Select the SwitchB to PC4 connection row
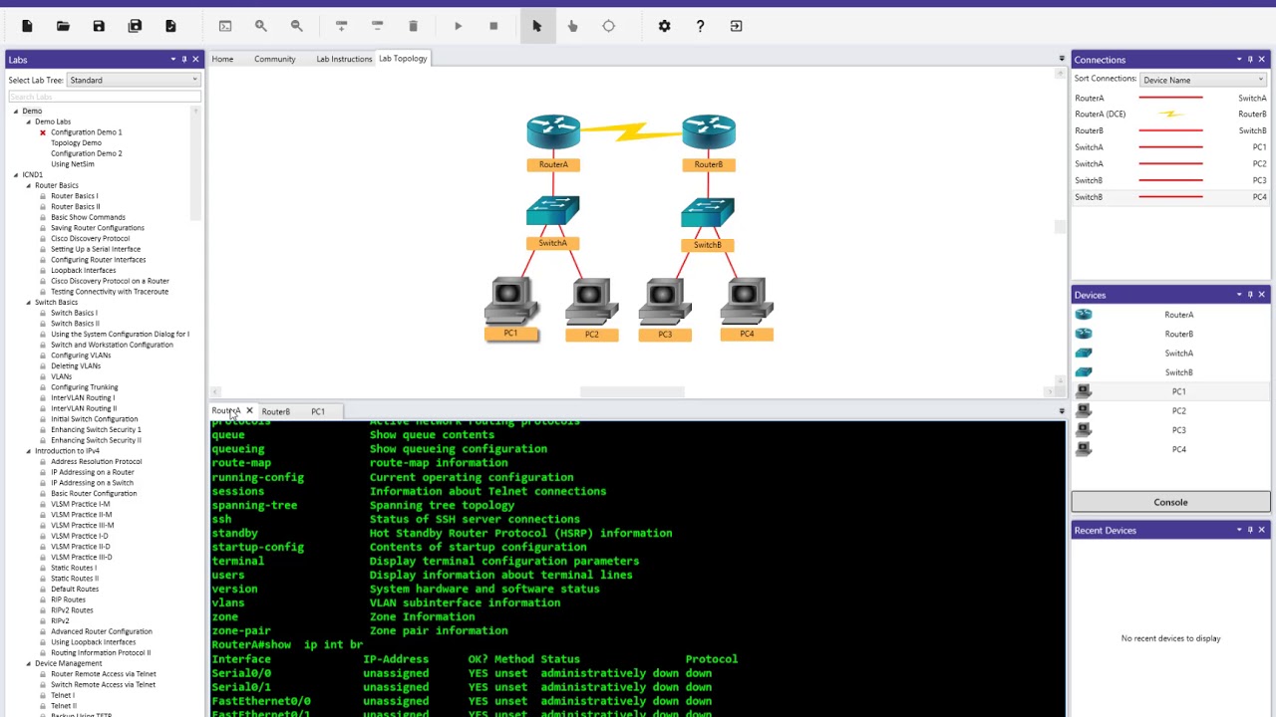This screenshot has width=1276, height=717. pyautogui.click(x=1170, y=197)
